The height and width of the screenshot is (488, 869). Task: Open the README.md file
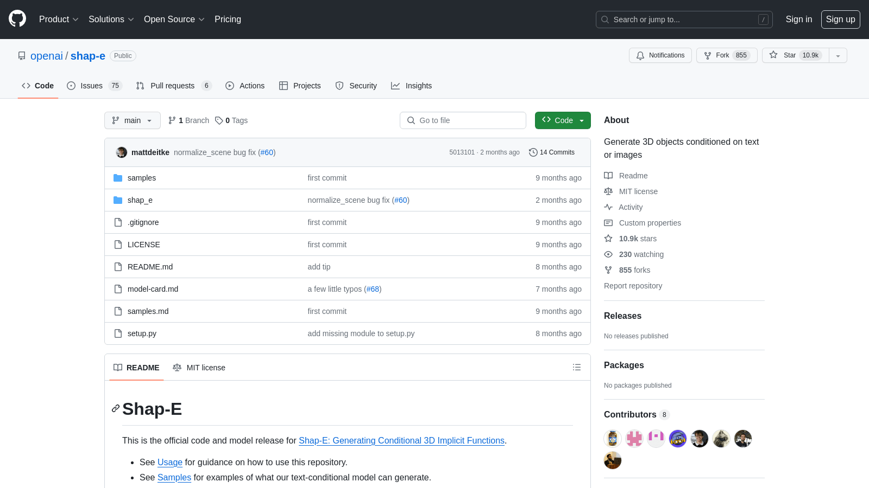click(x=150, y=267)
